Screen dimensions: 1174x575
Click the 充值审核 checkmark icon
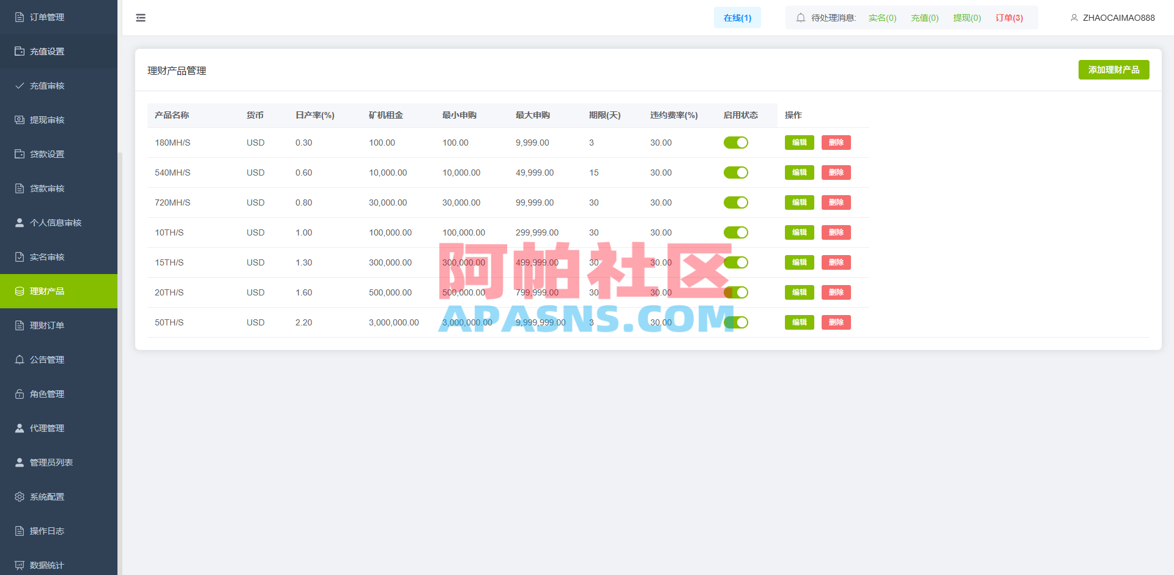point(20,86)
